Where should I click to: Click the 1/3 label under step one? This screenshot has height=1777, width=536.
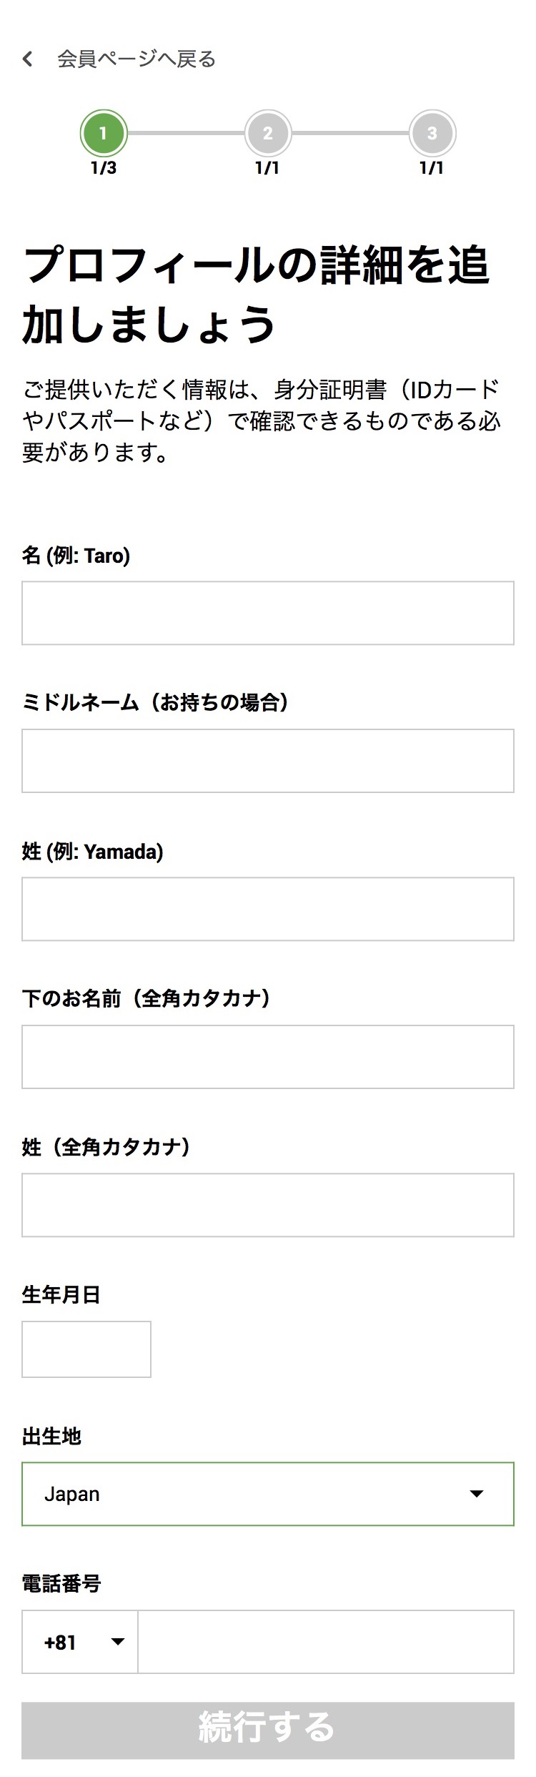[104, 168]
